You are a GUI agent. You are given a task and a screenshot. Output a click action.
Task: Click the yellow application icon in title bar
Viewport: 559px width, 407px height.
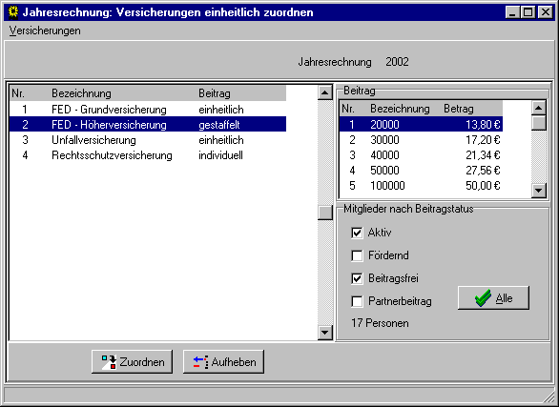[x=13, y=12]
